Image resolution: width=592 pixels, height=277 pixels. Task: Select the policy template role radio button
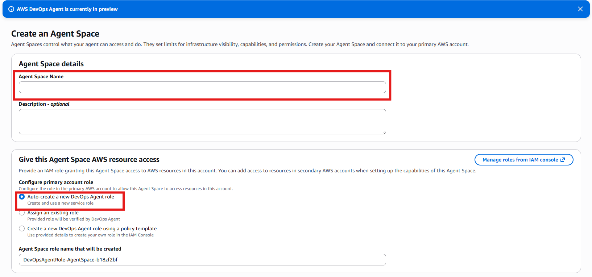pos(22,228)
